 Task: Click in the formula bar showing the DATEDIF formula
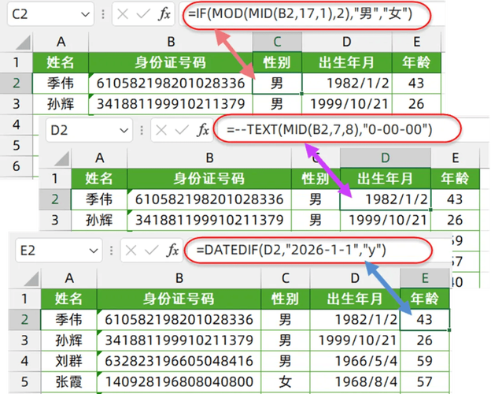click(x=307, y=250)
